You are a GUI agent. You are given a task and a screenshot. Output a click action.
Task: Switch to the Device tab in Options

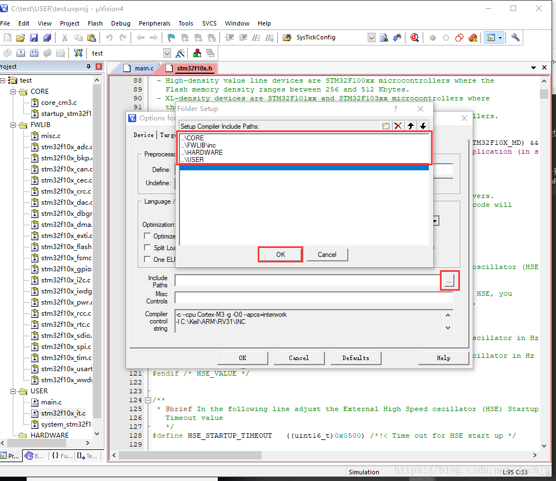click(144, 135)
